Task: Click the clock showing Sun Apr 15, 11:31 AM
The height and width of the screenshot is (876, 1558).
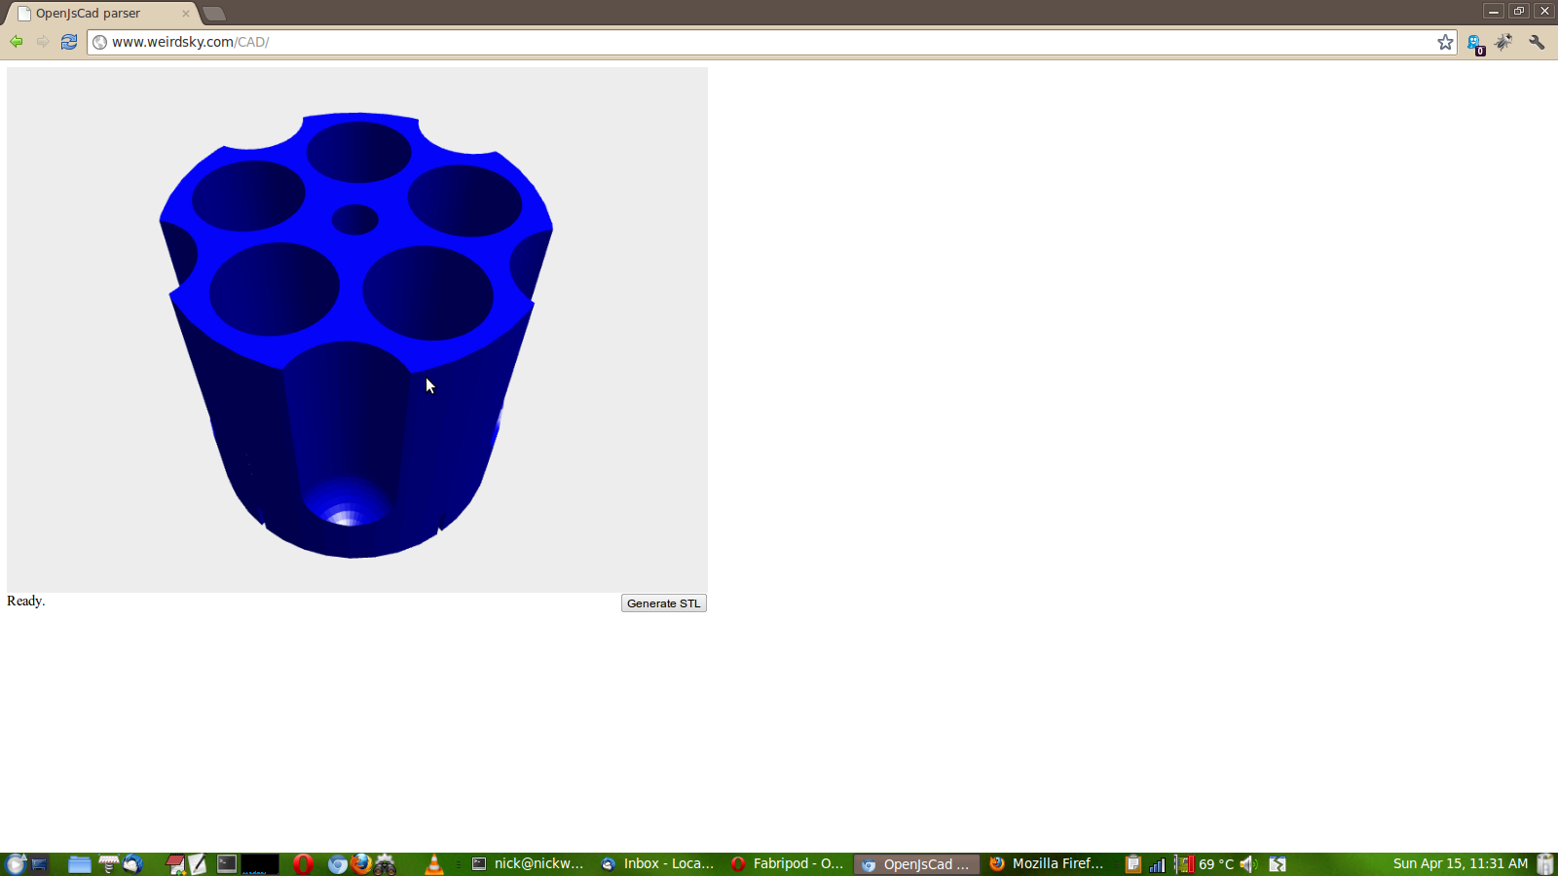Action: tap(1460, 863)
